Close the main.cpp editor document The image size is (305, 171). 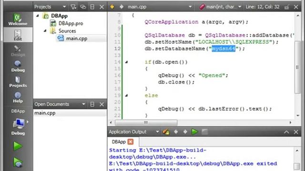click(x=296, y=7)
